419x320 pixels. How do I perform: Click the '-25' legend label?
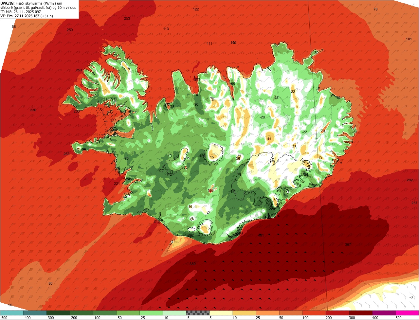click(x=143, y=318)
